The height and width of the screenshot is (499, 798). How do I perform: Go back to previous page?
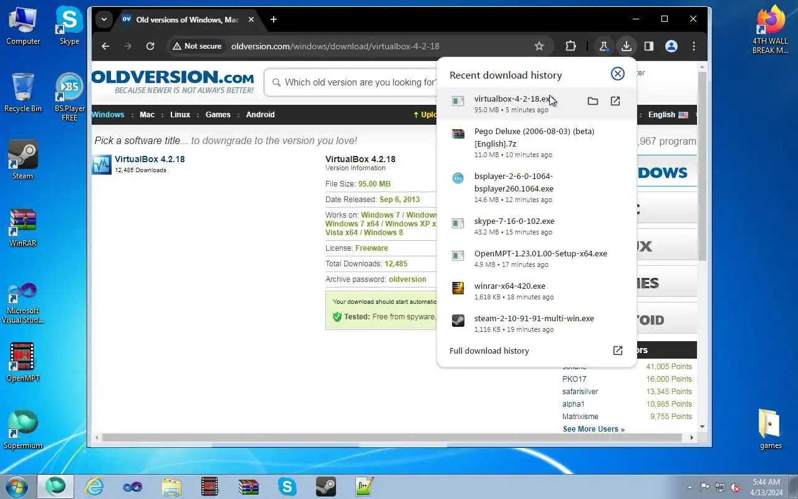pyautogui.click(x=105, y=46)
